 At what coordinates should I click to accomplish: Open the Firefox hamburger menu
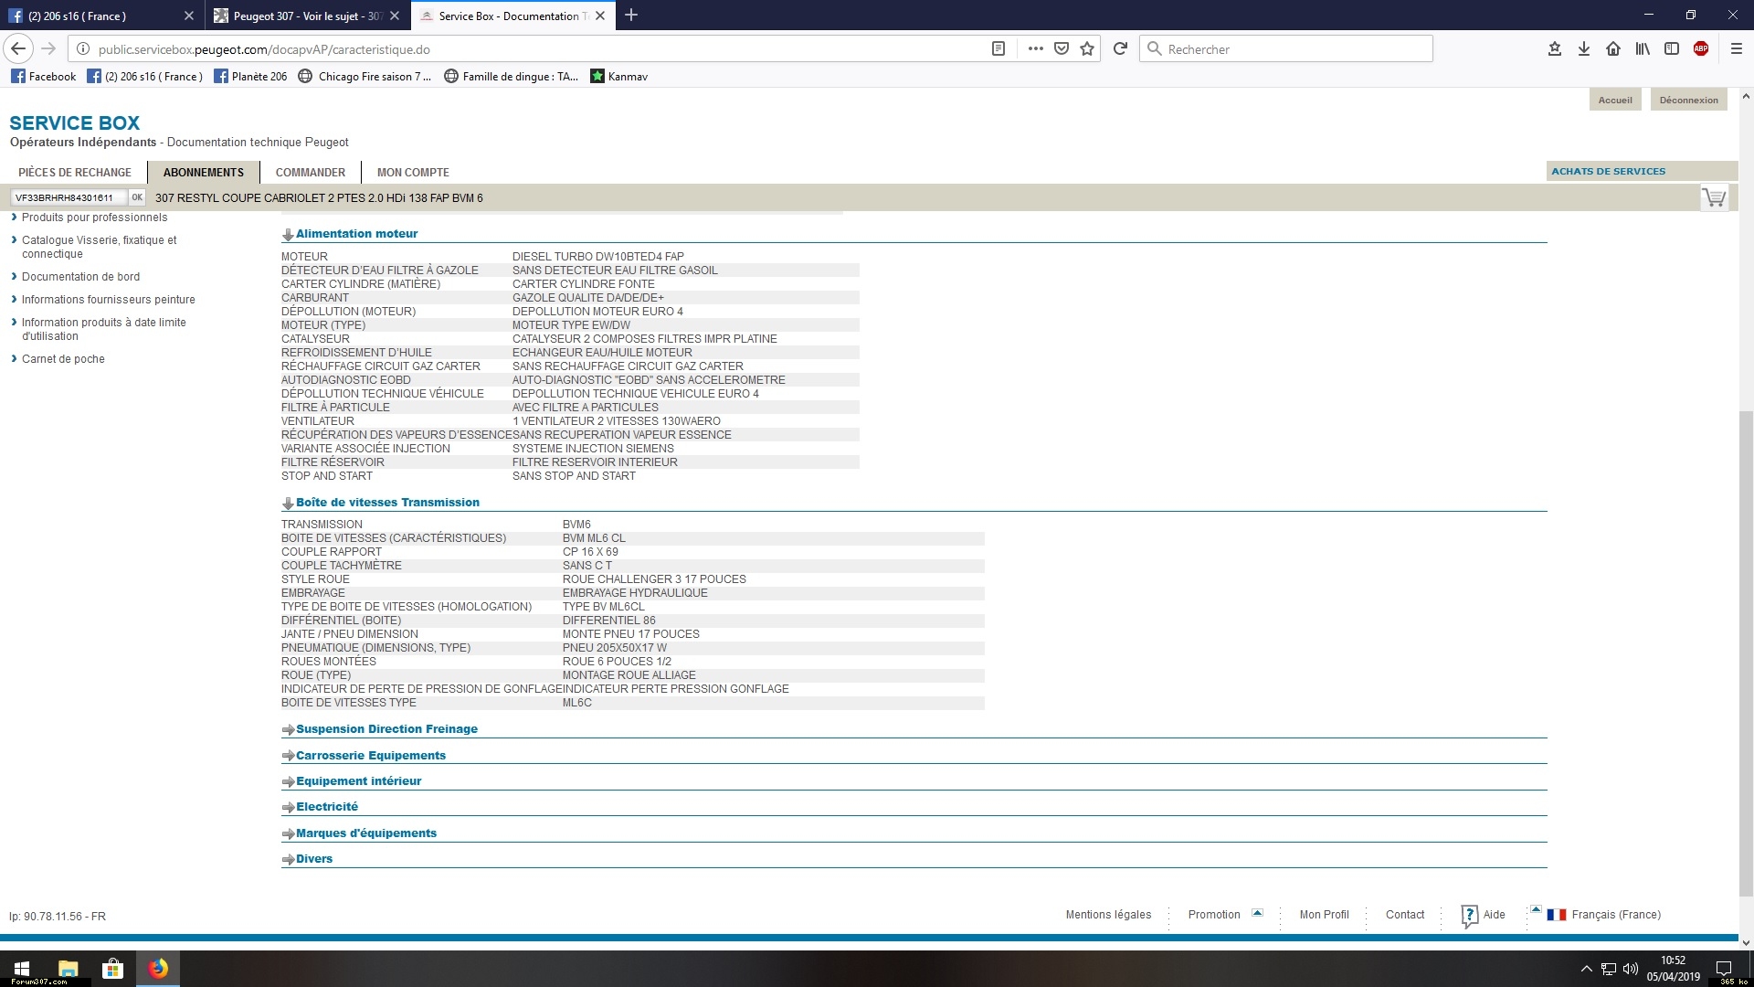(1737, 49)
